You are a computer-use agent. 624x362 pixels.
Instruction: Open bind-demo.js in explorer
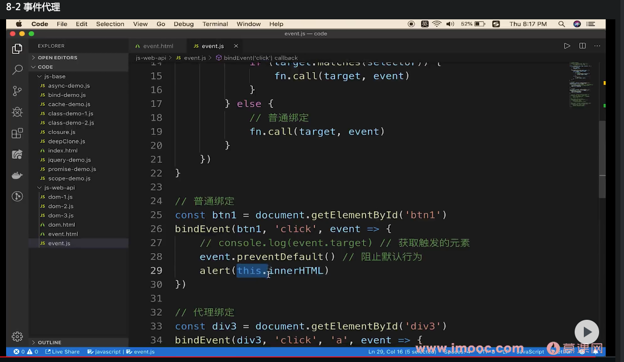coord(67,95)
